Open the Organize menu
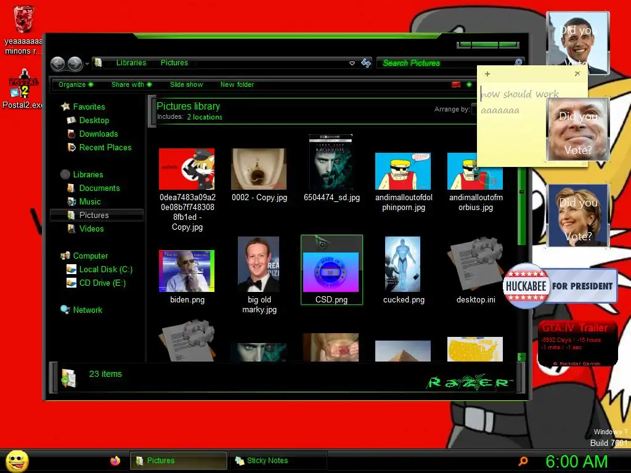This screenshot has height=473, width=631. tap(75, 84)
